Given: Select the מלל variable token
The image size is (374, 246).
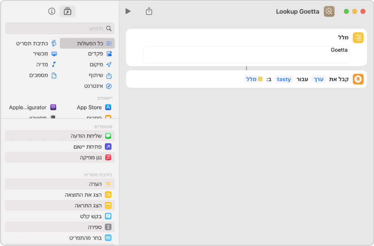Looking at the screenshot, I should (x=254, y=79).
